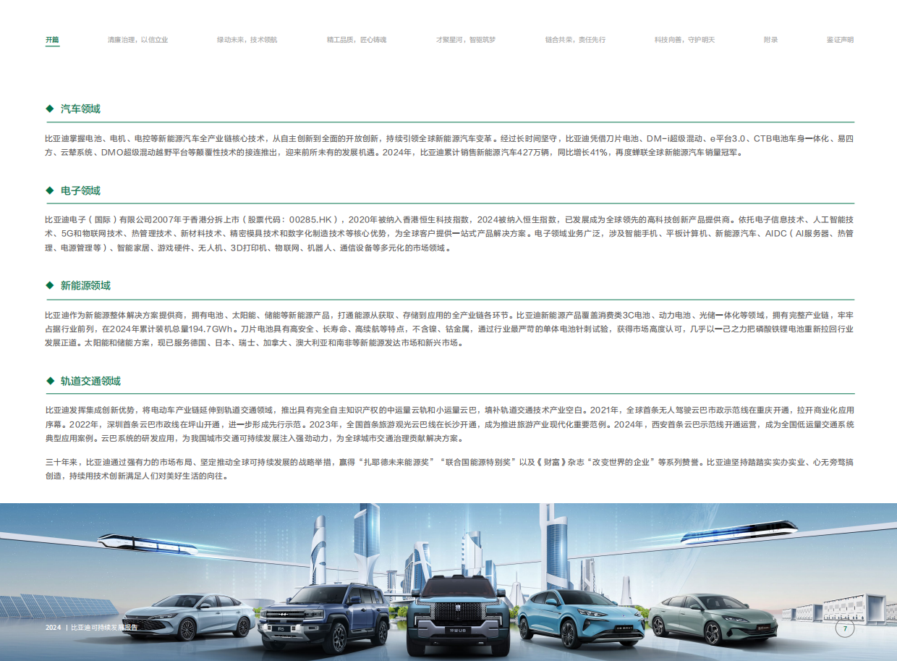The height and width of the screenshot is (661, 897).
Task: Click the green diamond beside 轨道交通领域
Action: tap(50, 382)
